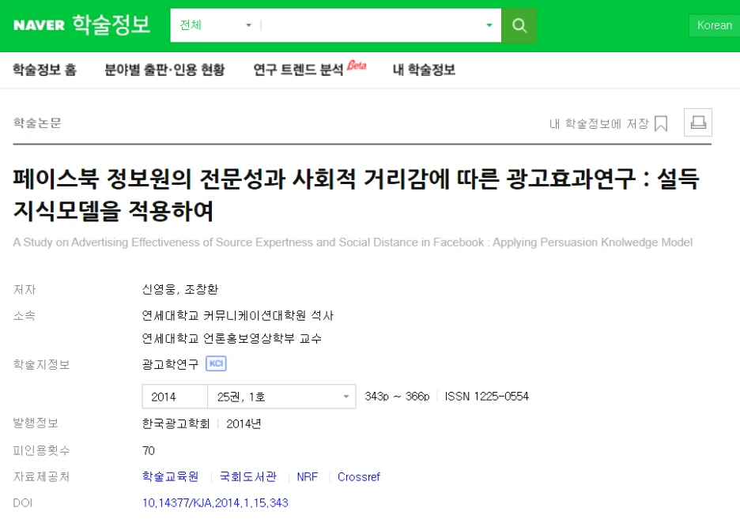Click the page range 343p ~ 366p
This screenshot has width=740, height=523.
[x=397, y=397]
